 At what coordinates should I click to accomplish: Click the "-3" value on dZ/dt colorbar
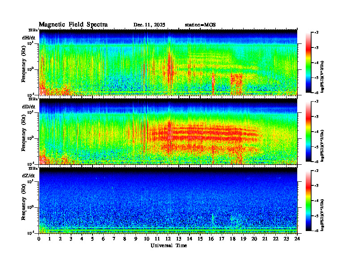coord(316,185)
